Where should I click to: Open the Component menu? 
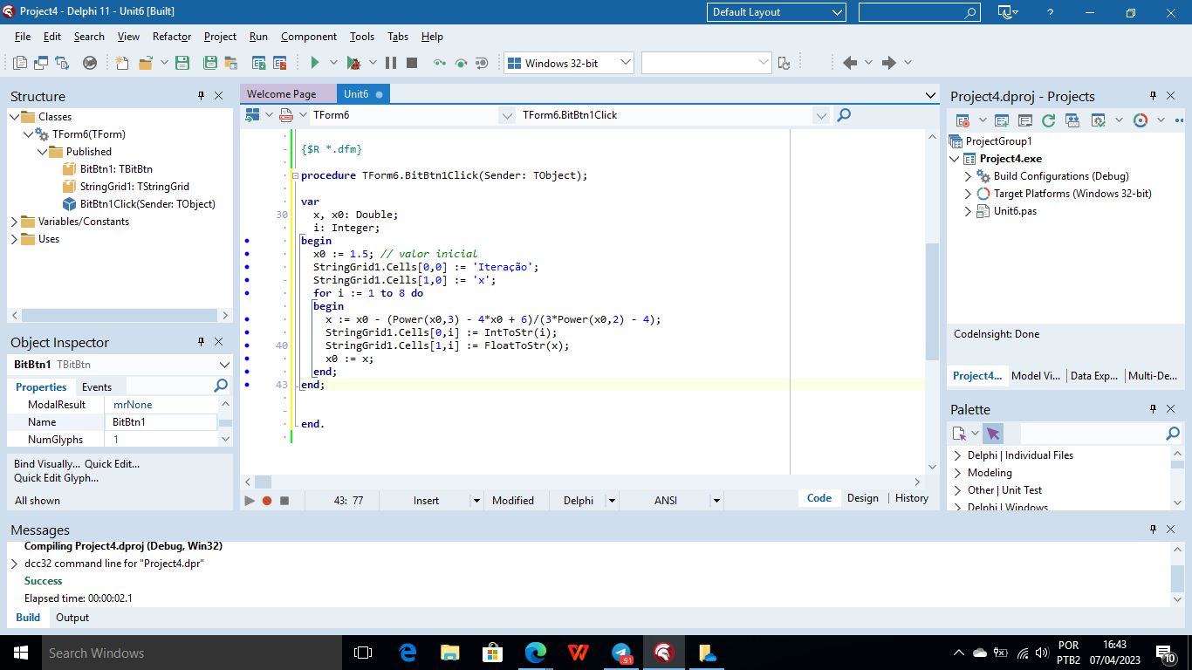(x=309, y=37)
